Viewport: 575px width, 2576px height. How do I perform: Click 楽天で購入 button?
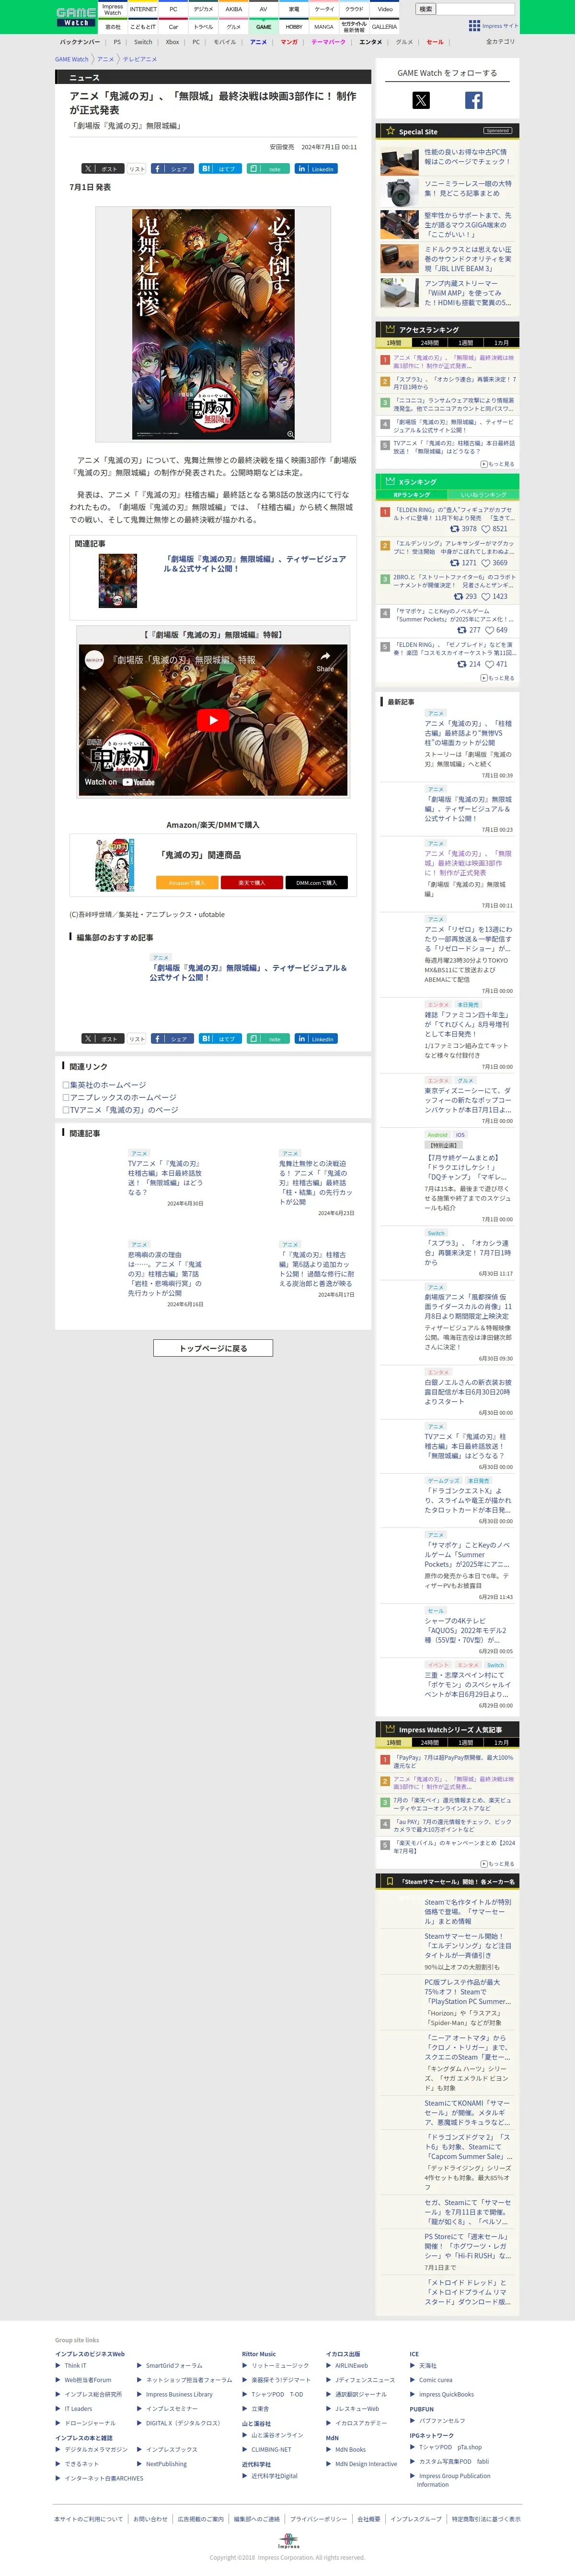point(252,883)
